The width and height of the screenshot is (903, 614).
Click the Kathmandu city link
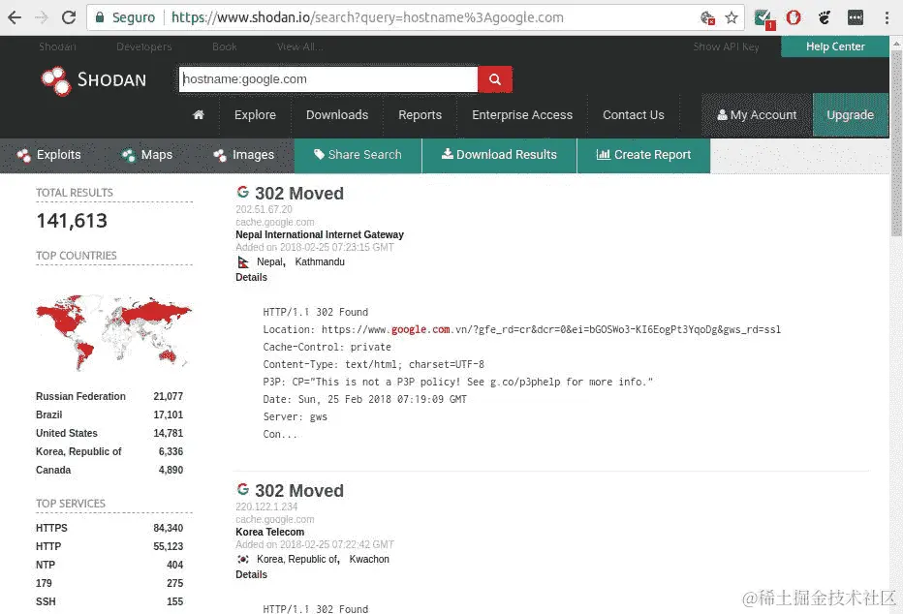coord(320,261)
